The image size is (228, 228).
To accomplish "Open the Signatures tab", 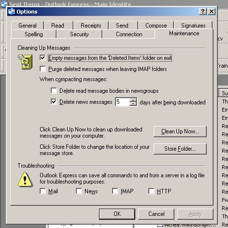I will (193, 26).
